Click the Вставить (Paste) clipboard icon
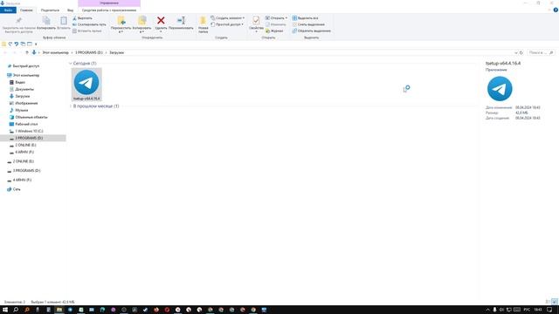 64,21
